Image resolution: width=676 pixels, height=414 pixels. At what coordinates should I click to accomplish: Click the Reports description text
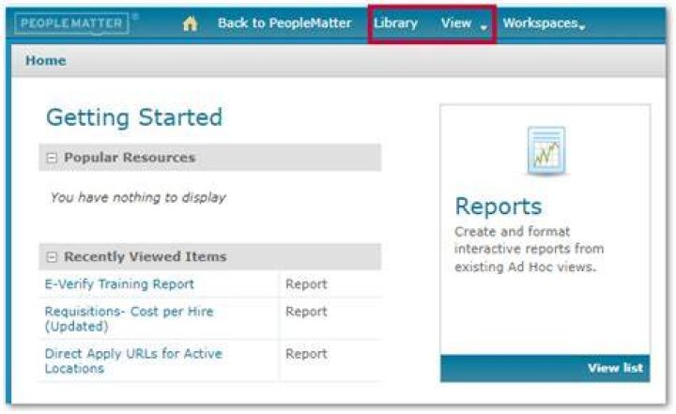(x=529, y=250)
